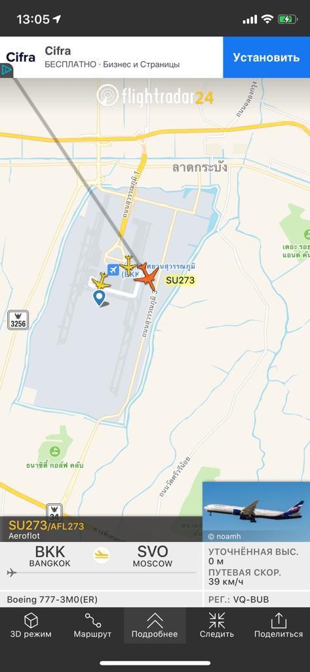
Task: Open the ad info triangle icon
Action: (x=5, y=70)
